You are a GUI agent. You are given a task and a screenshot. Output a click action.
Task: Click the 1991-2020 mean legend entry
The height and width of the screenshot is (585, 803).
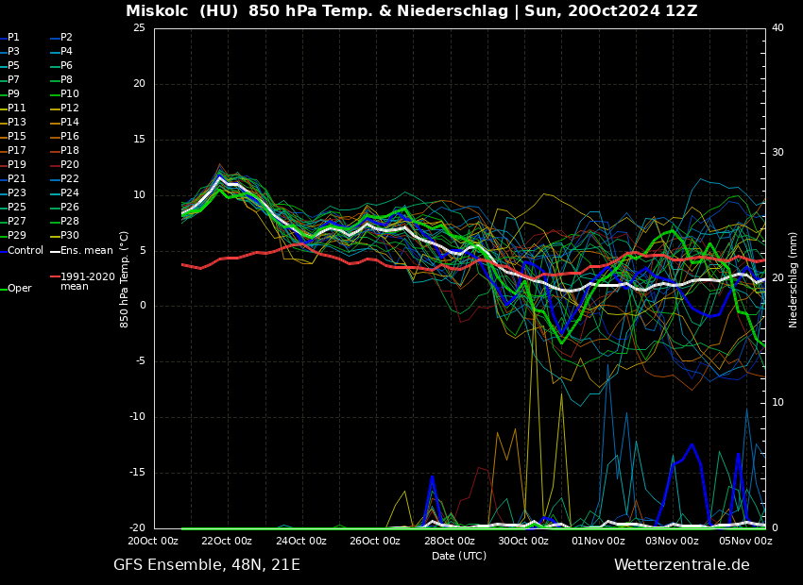(x=87, y=281)
